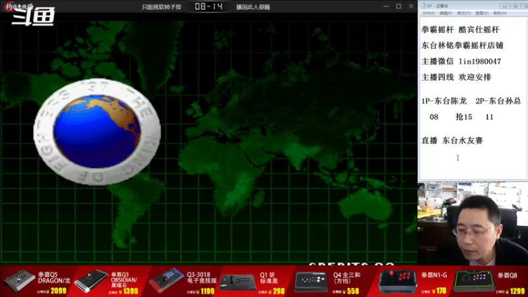Screen dimensions: 528x297
Task: Click the 拳霸Q8 product name
Action: click(507, 275)
